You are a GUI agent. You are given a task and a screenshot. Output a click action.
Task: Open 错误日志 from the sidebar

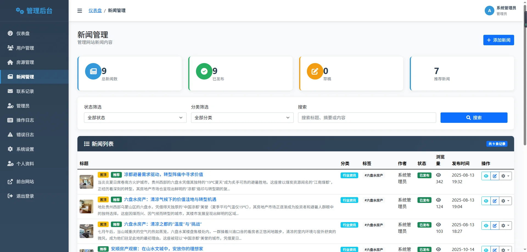(25, 134)
